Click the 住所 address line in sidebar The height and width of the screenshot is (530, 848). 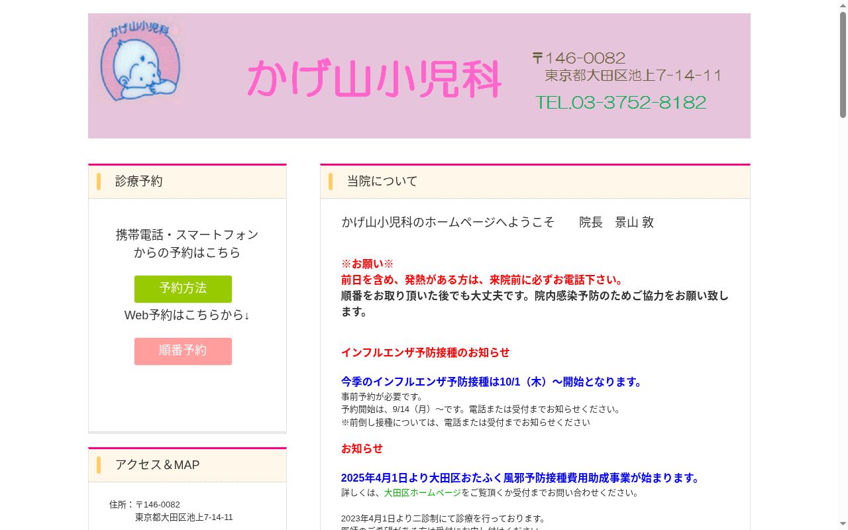(171, 511)
